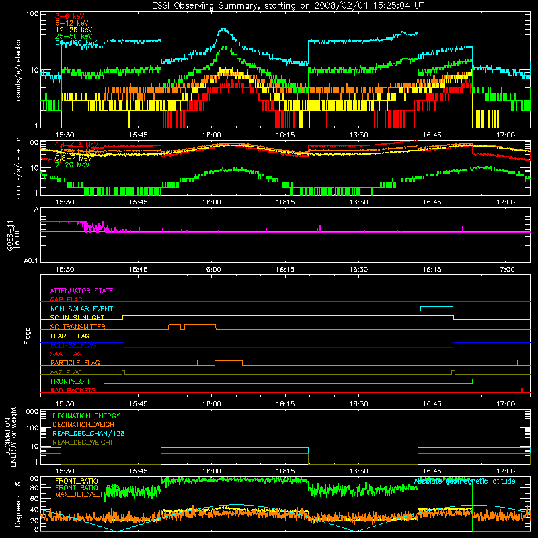Click the 7-20 MeV legend label
Image resolution: width=538 pixels, height=538 pixels.
[x=73, y=165]
